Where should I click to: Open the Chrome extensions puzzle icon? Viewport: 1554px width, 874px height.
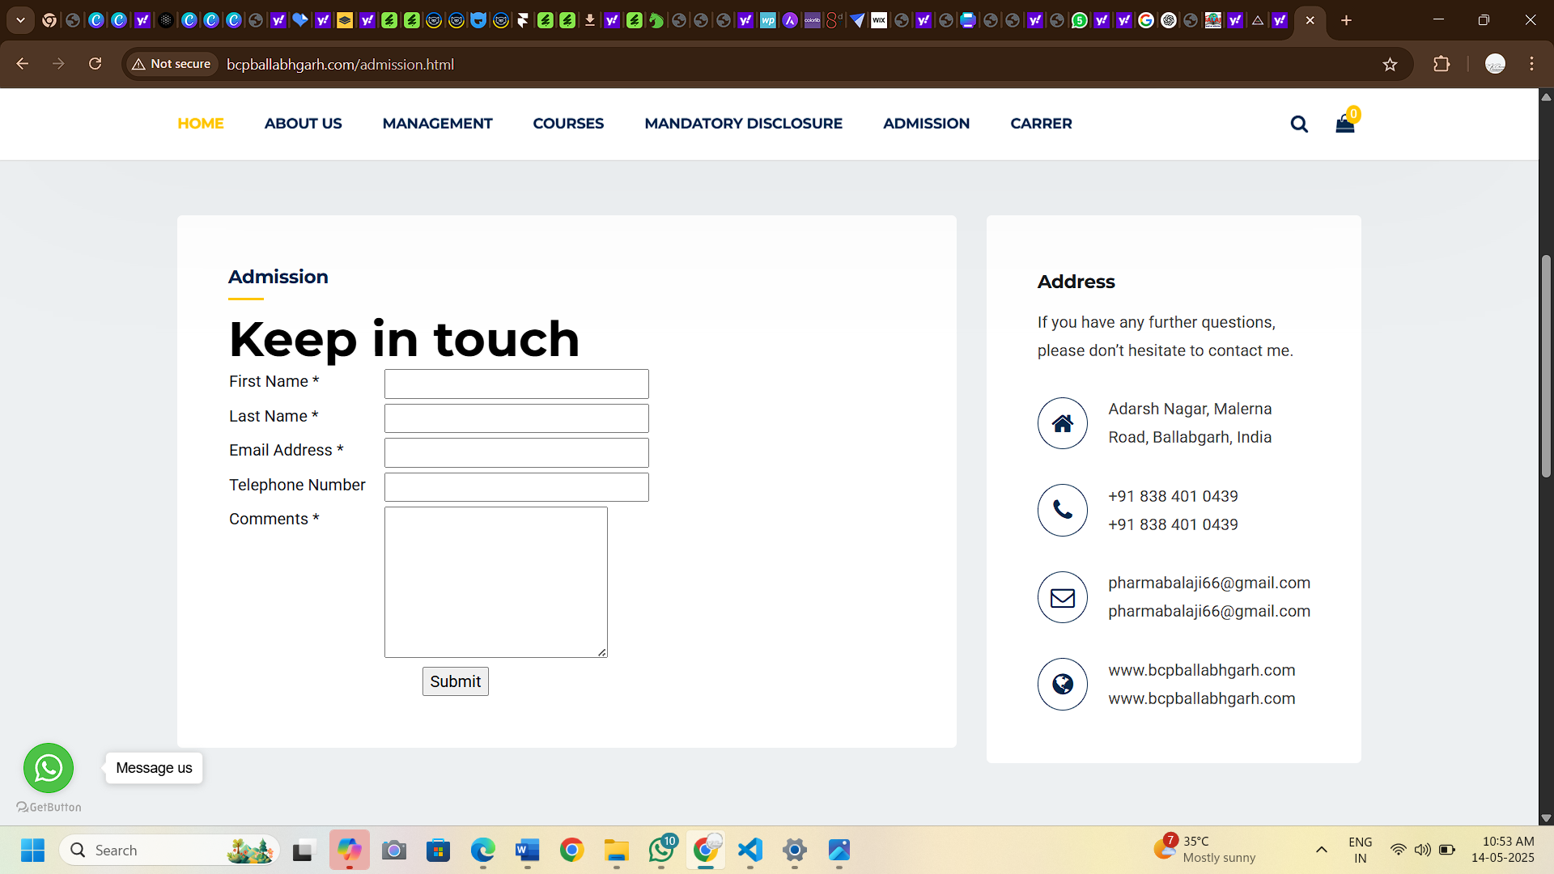coord(1441,64)
